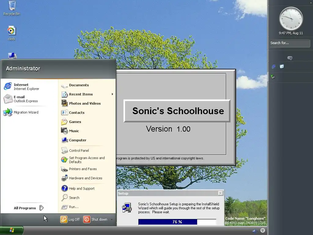Click the Setup progress bar at 76 %
Viewport: 313px width, 235px height.
pos(177,222)
